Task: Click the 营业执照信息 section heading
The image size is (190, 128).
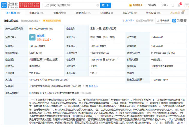Action: pos(11,21)
